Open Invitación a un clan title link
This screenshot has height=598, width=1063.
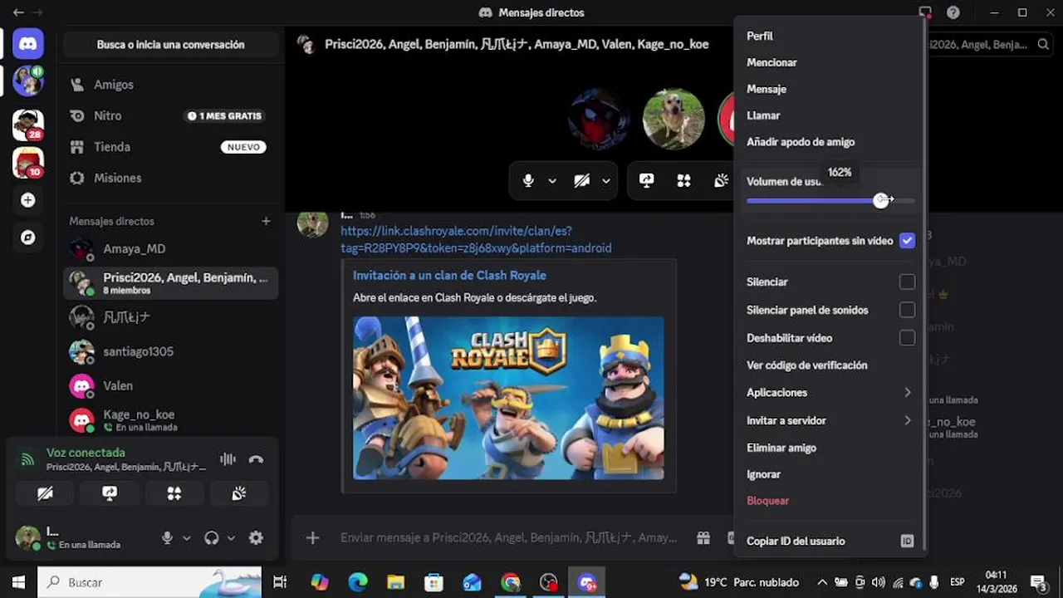click(449, 276)
